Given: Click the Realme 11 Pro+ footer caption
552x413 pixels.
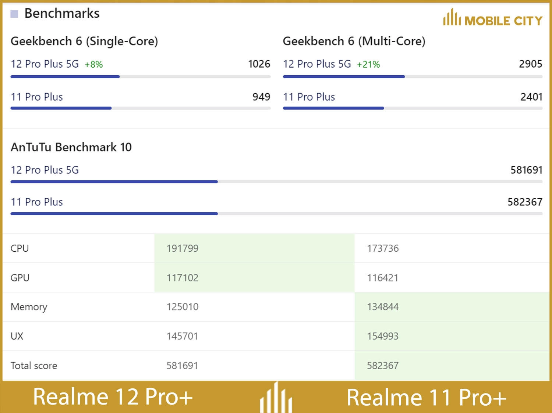Looking at the screenshot, I should coord(427,398).
